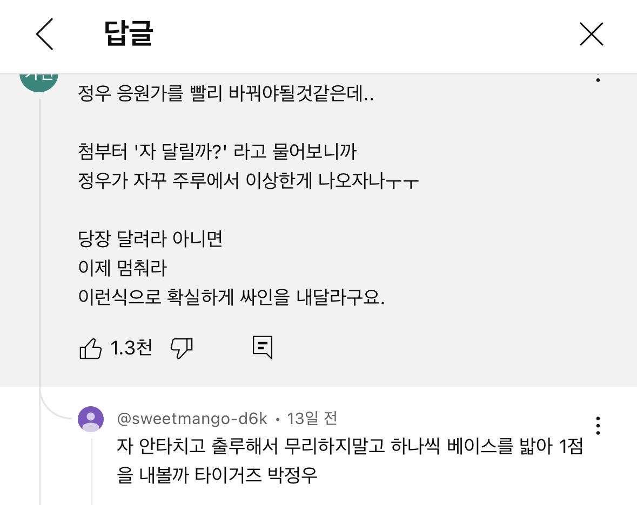The width and height of the screenshot is (637, 505).
Task: Like the comment with thumbs-up icon
Action: (90, 349)
